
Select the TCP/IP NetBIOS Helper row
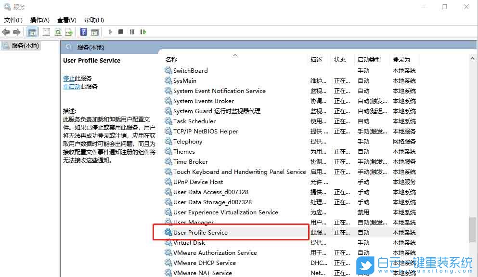tap(291, 131)
